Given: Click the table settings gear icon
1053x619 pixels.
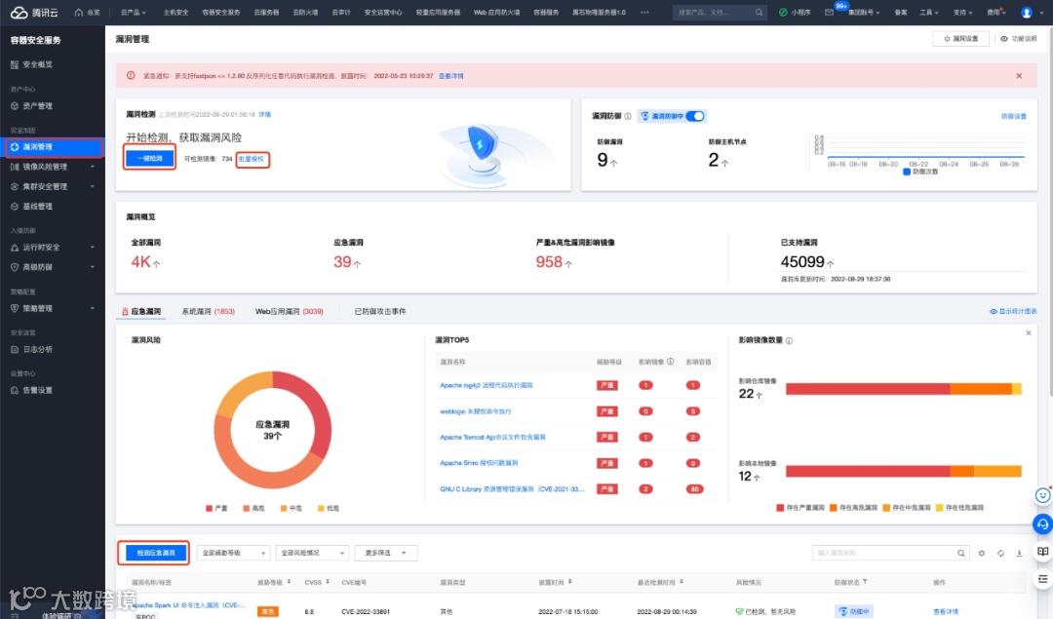Looking at the screenshot, I should 982,554.
